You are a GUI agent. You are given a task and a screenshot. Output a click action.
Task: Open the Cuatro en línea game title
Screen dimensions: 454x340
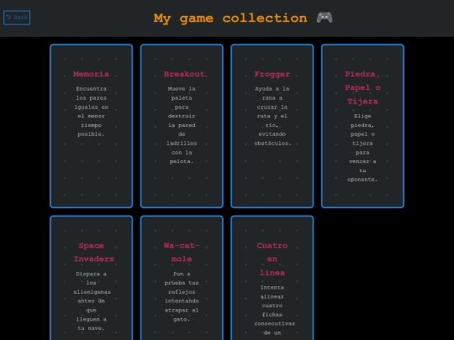click(272, 259)
